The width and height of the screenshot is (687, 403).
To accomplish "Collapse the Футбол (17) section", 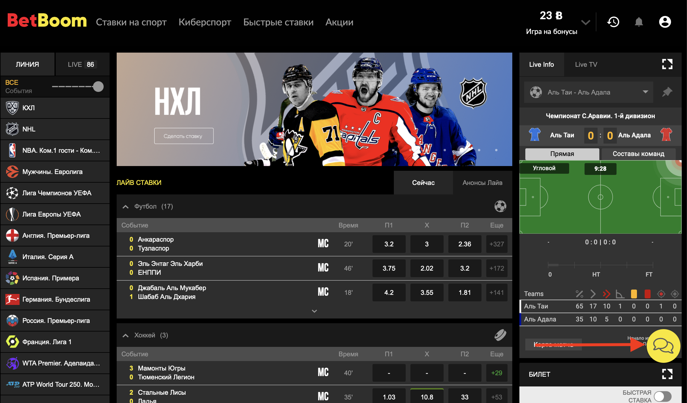I will coord(126,207).
